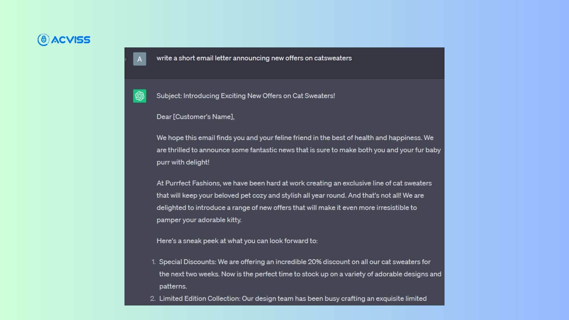569x320 pixels.
Task: Click the Purrfect Fashions brand name
Action: pyautogui.click(x=193, y=183)
